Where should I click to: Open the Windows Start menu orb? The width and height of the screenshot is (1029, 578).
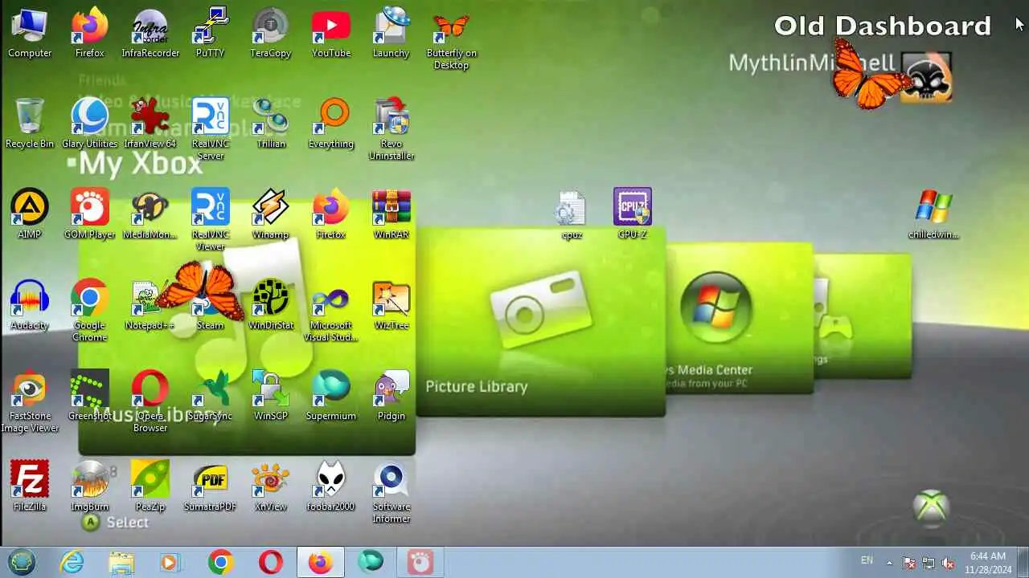pyautogui.click(x=22, y=562)
